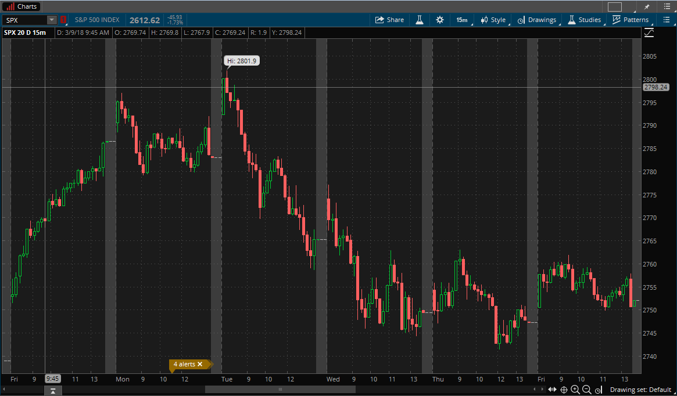Open the chart hamburger menu
The width and height of the screenshot is (677, 396).
click(666, 19)
